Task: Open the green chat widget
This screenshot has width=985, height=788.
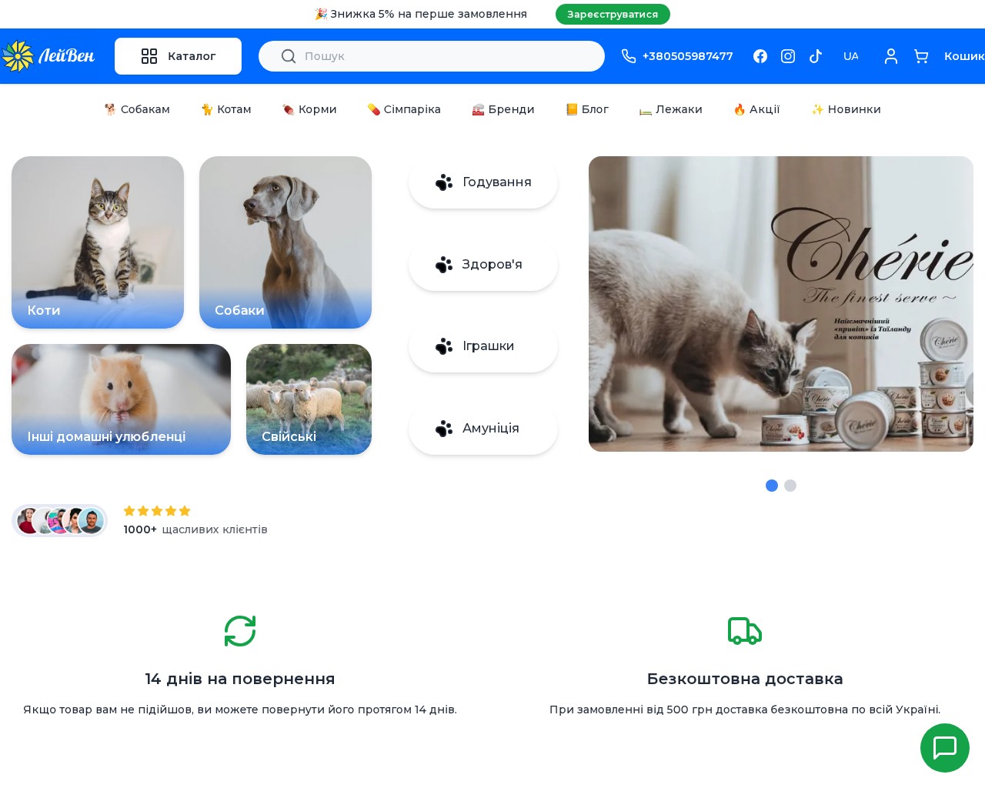Action: tap(944, 747)
